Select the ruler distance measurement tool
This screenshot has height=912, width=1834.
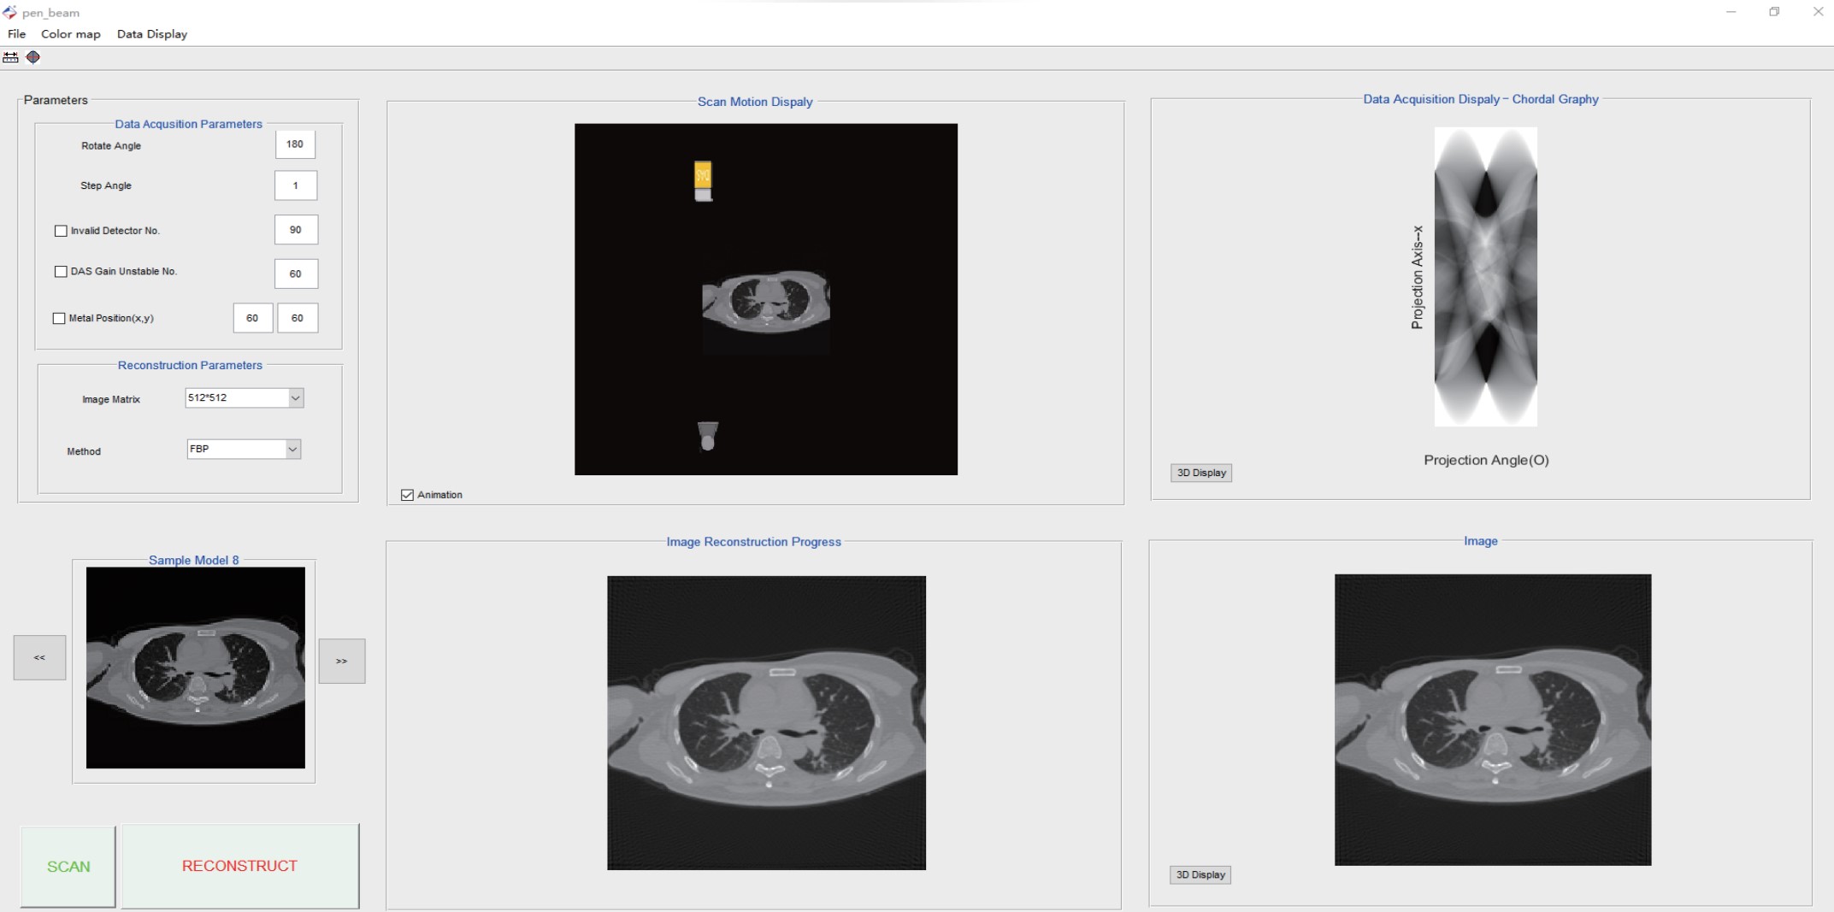click(10, 57)
